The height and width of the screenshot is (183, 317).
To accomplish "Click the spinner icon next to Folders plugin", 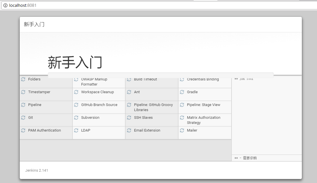I will (23, 79).
